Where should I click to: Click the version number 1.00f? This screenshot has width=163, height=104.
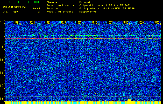[36, 2]
